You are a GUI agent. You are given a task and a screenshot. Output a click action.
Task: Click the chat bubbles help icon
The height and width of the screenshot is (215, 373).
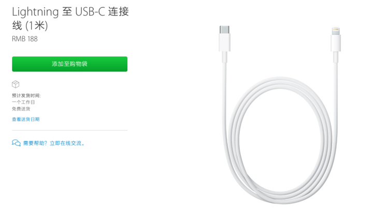coord(16,143)
